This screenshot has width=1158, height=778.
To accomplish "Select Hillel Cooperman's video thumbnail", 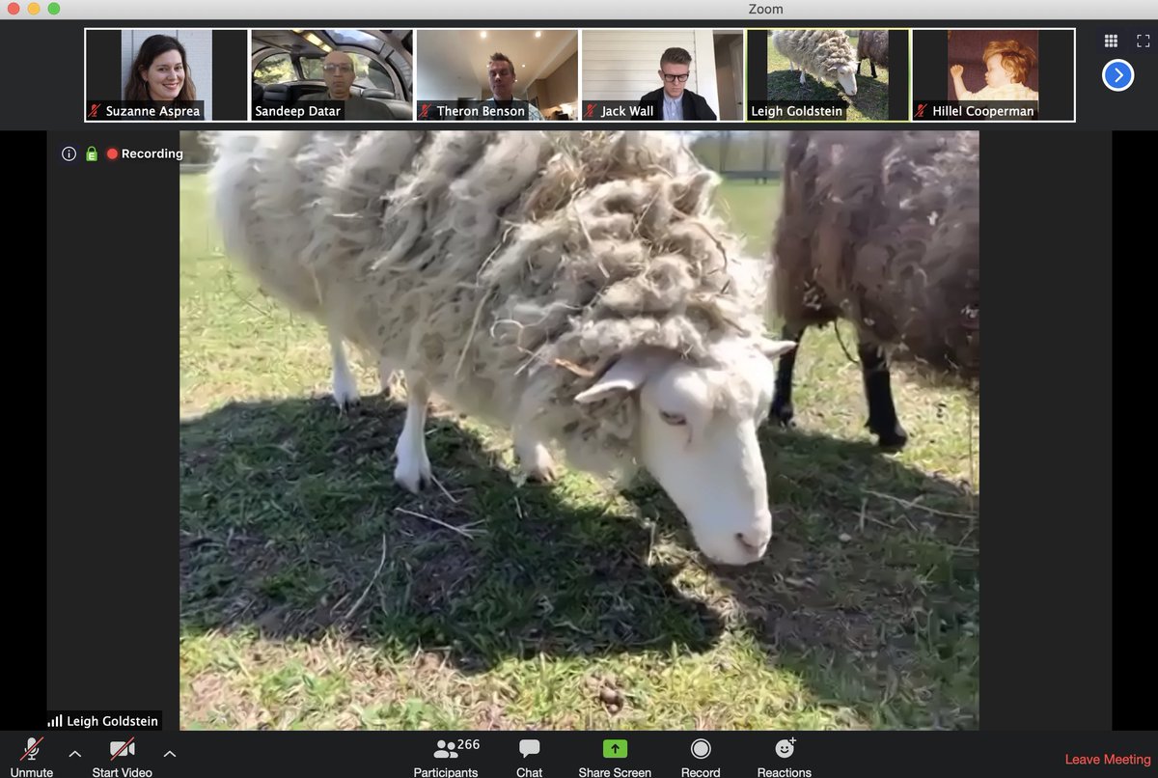I will (991, 68).
